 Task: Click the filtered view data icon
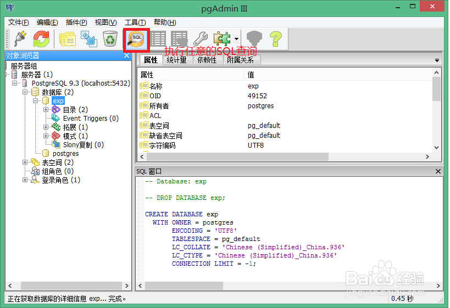(x=179, y=39)
